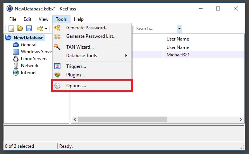Click the KeePass lock icon in title bar
The height and width of the screenshot is (154, 249).
10,8
